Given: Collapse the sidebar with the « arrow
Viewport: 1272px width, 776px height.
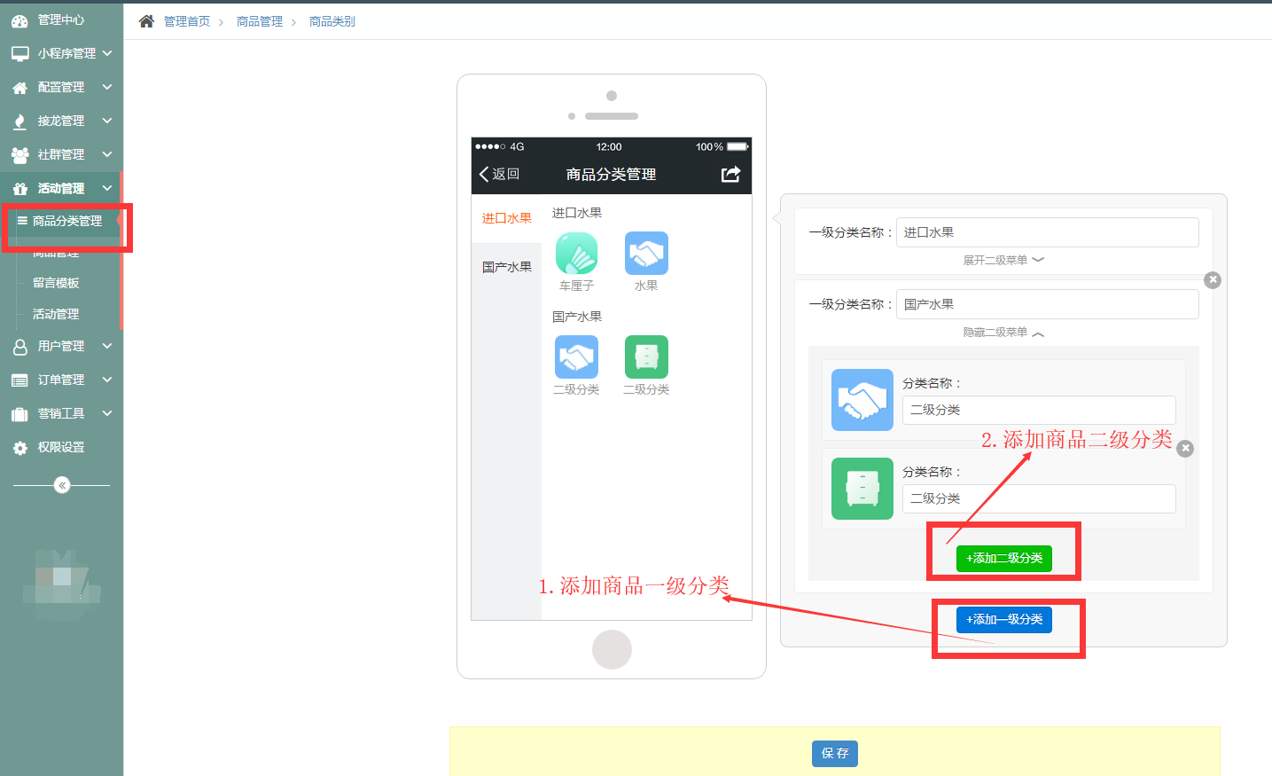Looking at the screenshot, I should point(60,484).
